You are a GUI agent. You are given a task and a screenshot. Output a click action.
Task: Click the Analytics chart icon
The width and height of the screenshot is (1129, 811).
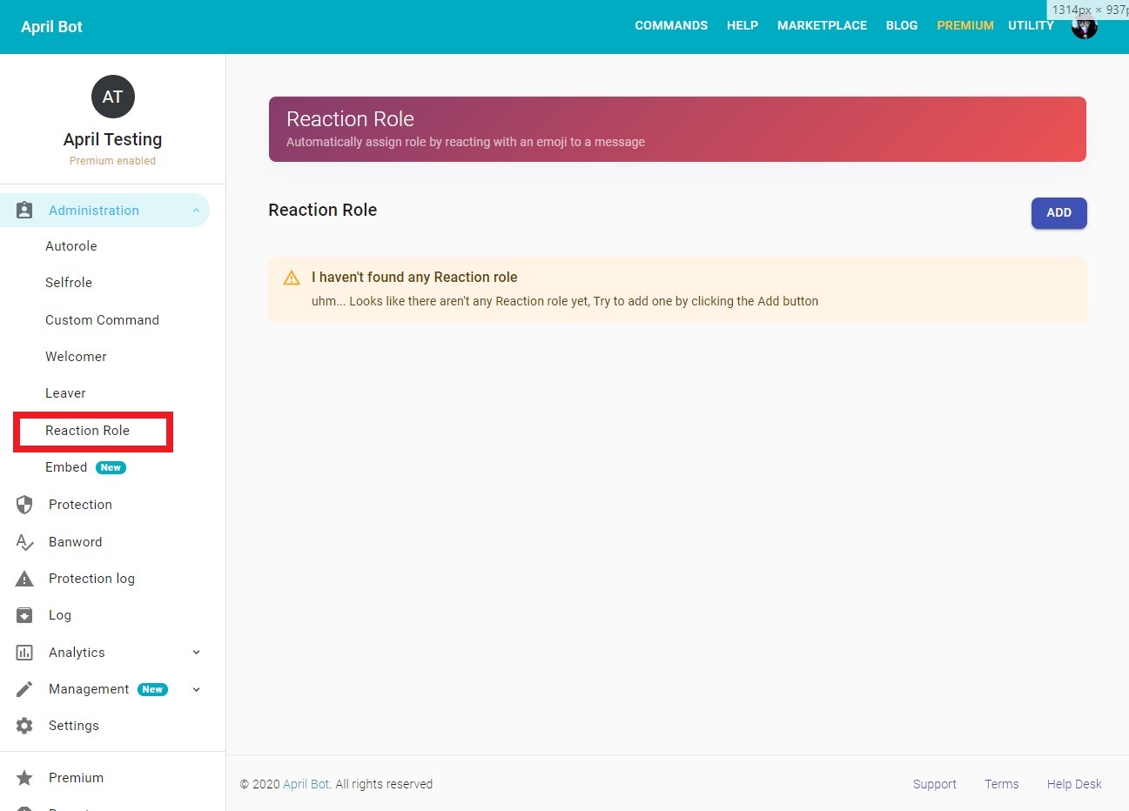(24, 653)
